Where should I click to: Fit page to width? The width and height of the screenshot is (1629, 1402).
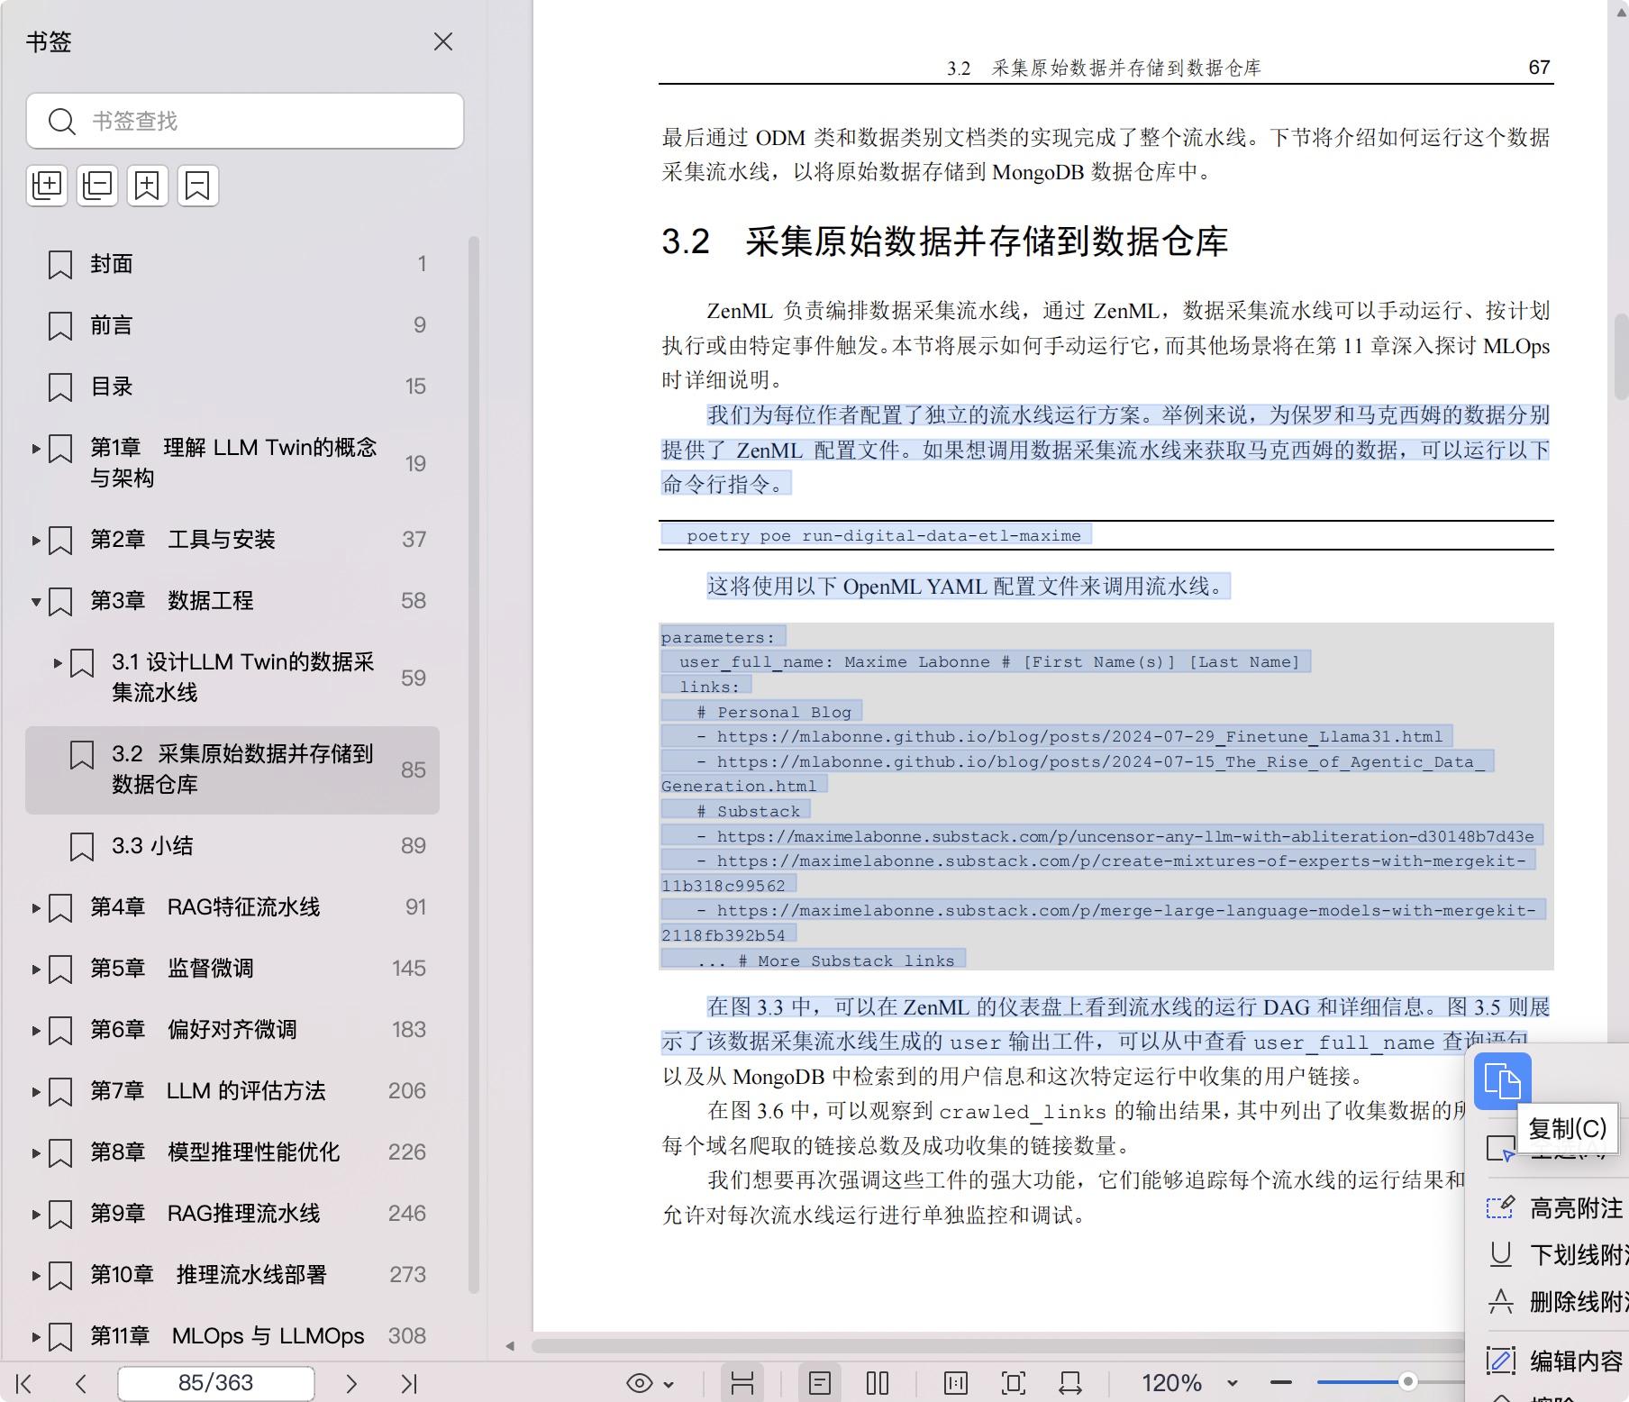1071,1383
